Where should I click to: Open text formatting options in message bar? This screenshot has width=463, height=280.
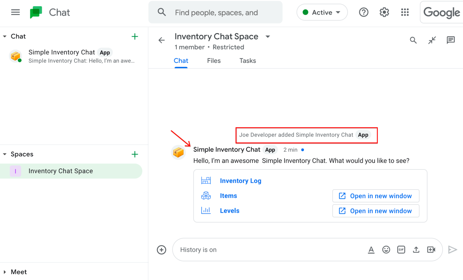coord(371,249)
